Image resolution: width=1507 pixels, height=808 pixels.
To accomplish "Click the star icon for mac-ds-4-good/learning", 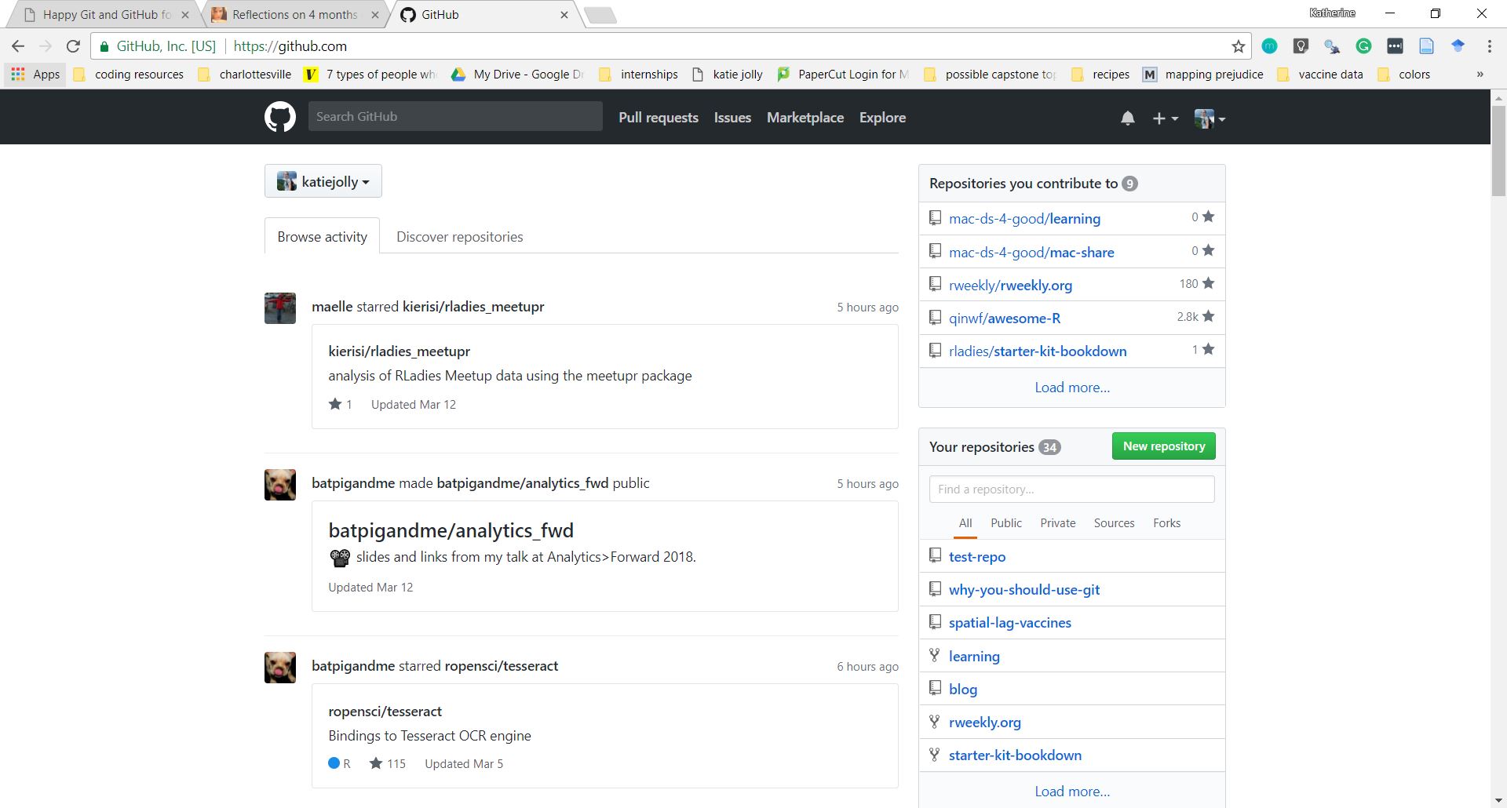I will [1209, 217].
